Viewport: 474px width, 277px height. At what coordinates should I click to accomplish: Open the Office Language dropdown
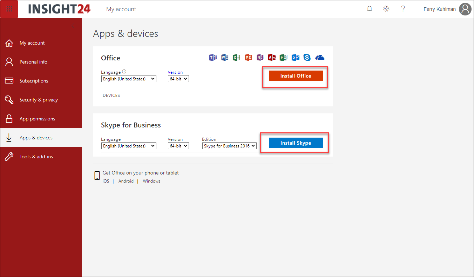pos(129,79)
